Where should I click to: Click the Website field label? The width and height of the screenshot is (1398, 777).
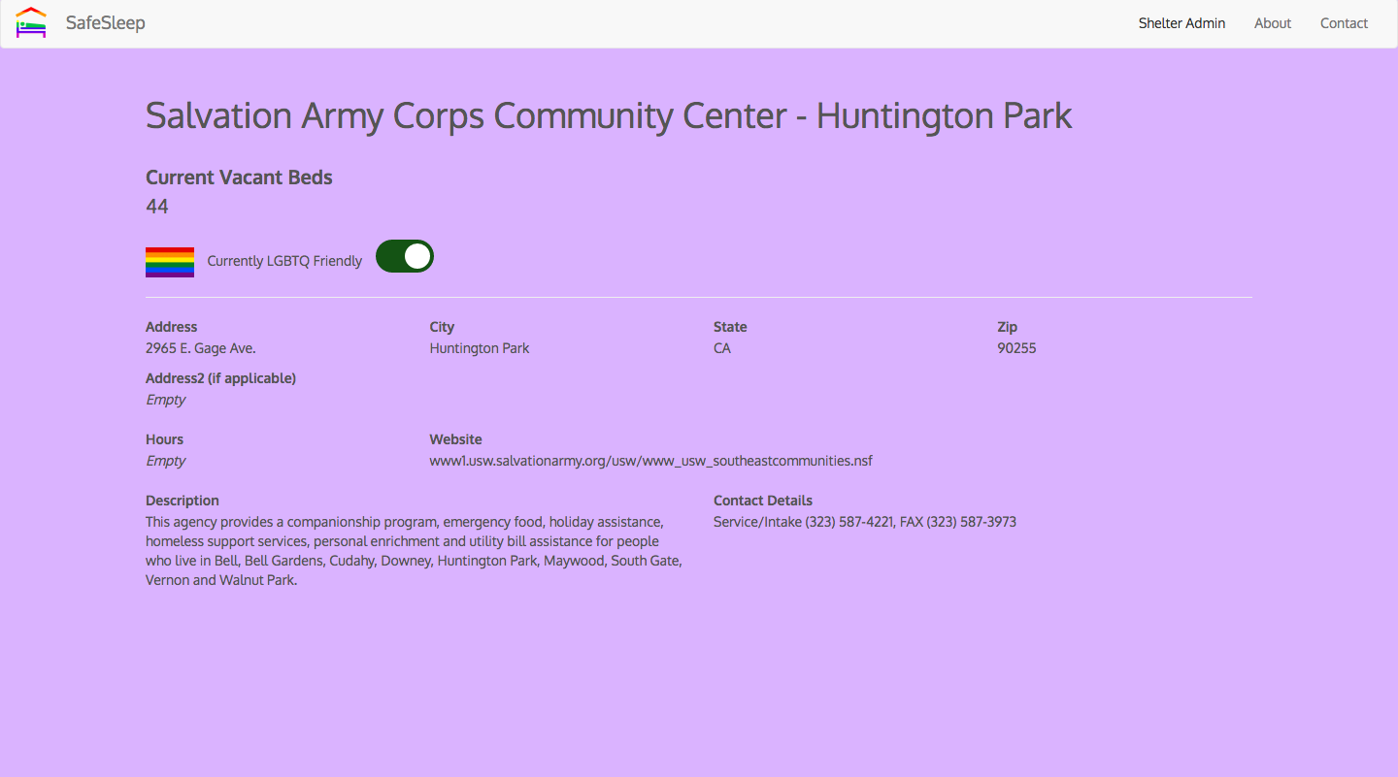click(x=455, y=439)
